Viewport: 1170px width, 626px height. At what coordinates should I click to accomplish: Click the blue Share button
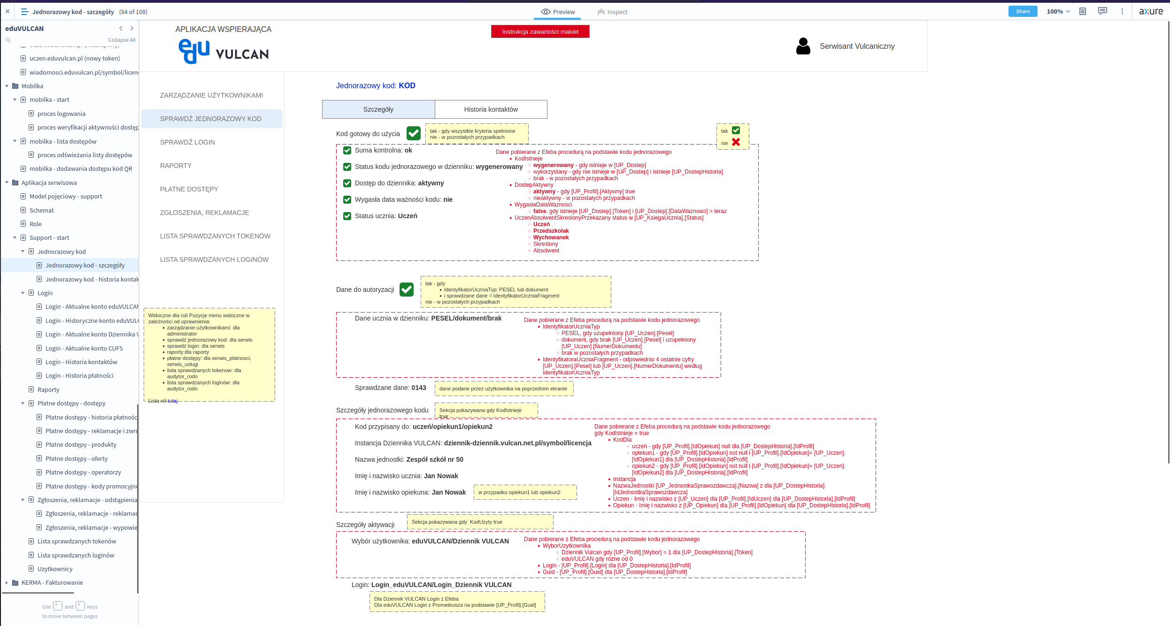click(x=1023, y=12)
